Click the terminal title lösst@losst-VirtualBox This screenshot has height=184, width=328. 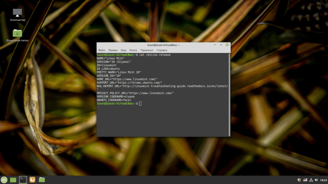pyautogui.click(x=164, y=45)
